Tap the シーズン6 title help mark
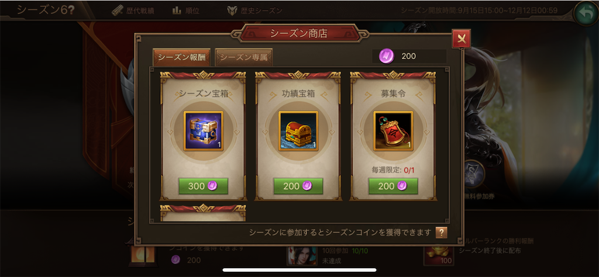The image size is (599, 277). click(x=71, y=11)
